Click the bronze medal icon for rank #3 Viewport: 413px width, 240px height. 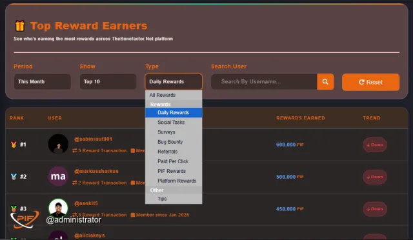tap(14, 208)
